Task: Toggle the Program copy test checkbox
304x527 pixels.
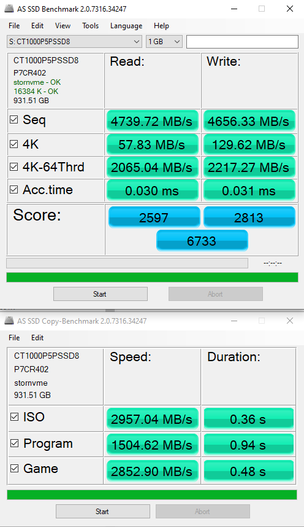Action: click(15, 443)
